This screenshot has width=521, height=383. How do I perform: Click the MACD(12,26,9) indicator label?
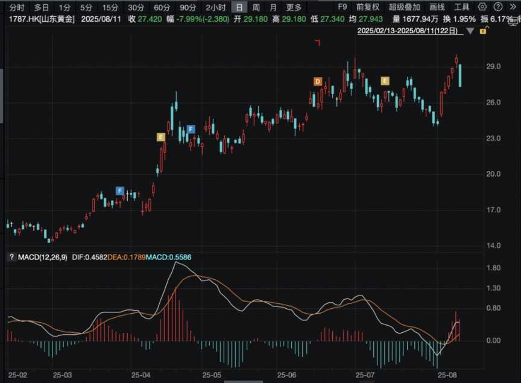[x=41, y=258]
